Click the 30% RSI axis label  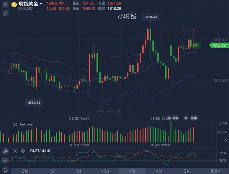click(x=223, y=160)
